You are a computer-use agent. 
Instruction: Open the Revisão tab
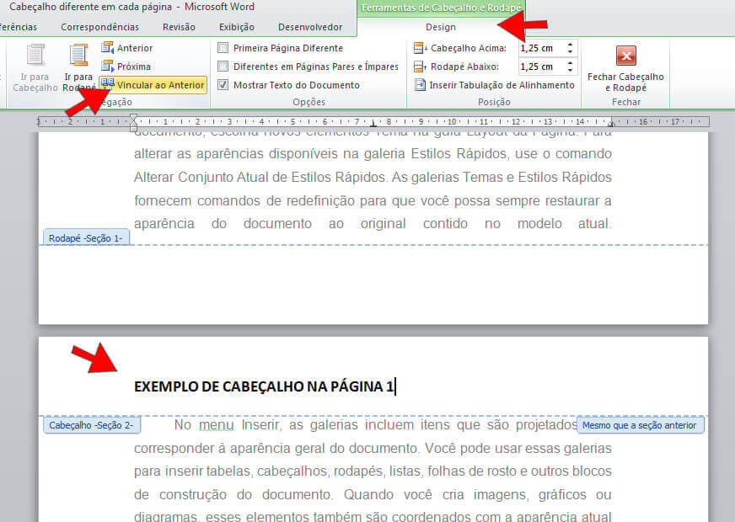[x=179, y=27]
